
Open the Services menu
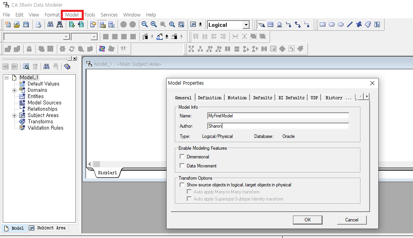pos(109,15)
